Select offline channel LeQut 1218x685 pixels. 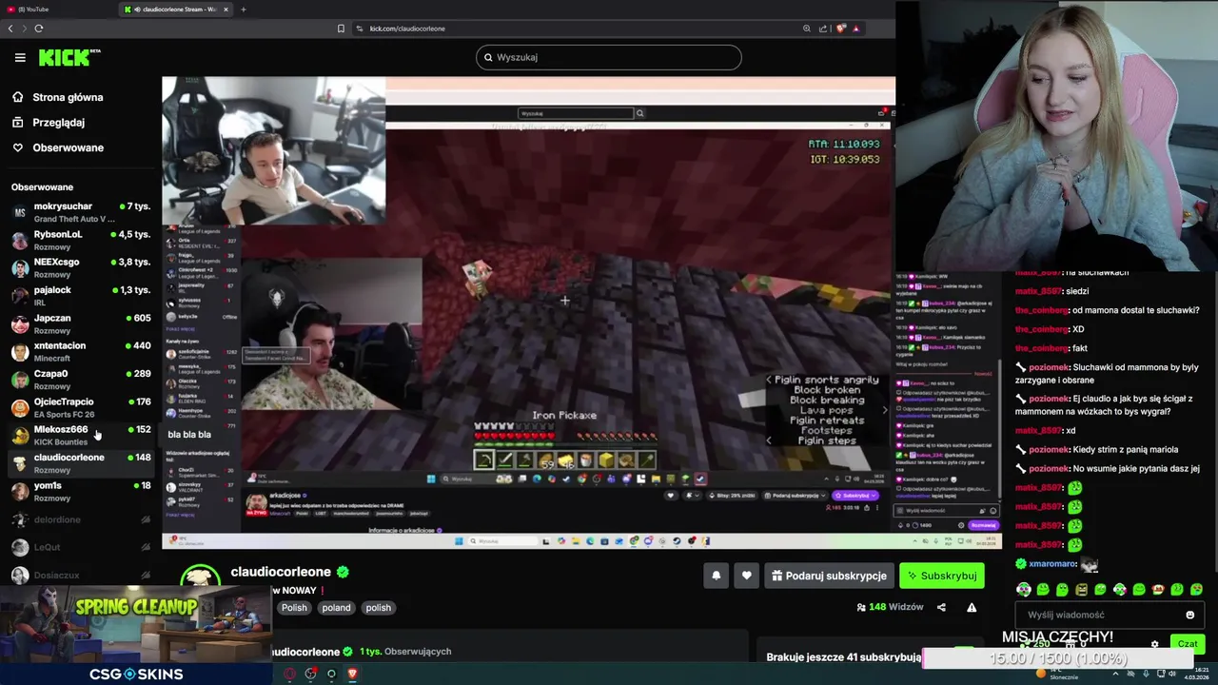[x=81, y=547]
